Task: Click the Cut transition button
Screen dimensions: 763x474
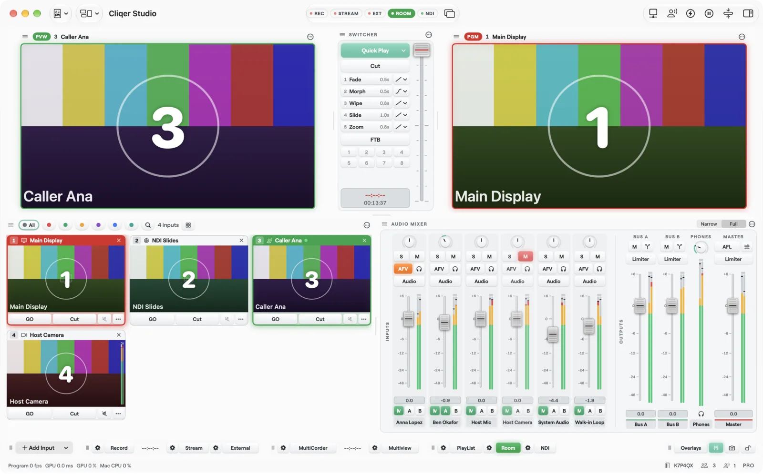Action: pos(375,66)
